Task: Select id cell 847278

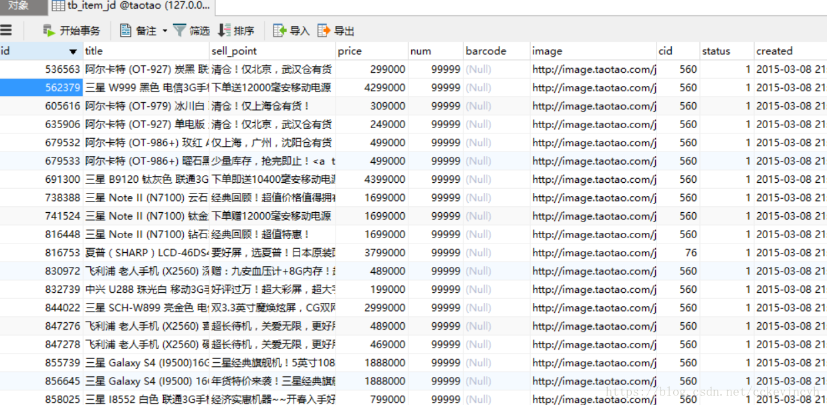Action: click(41, 344)
